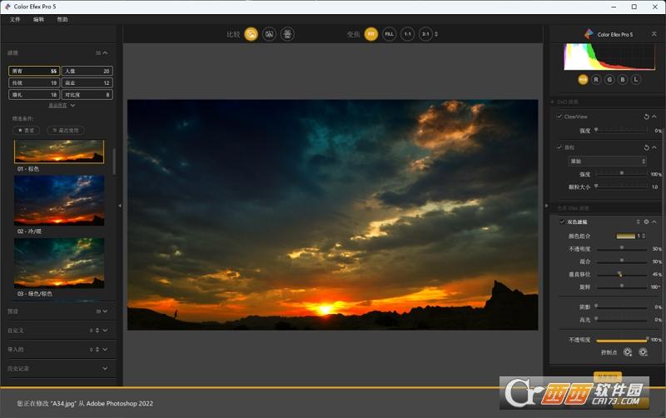Screen dimensions: 666x418
Task: Set zoom to FILL
Action: (x=389, y=34)
